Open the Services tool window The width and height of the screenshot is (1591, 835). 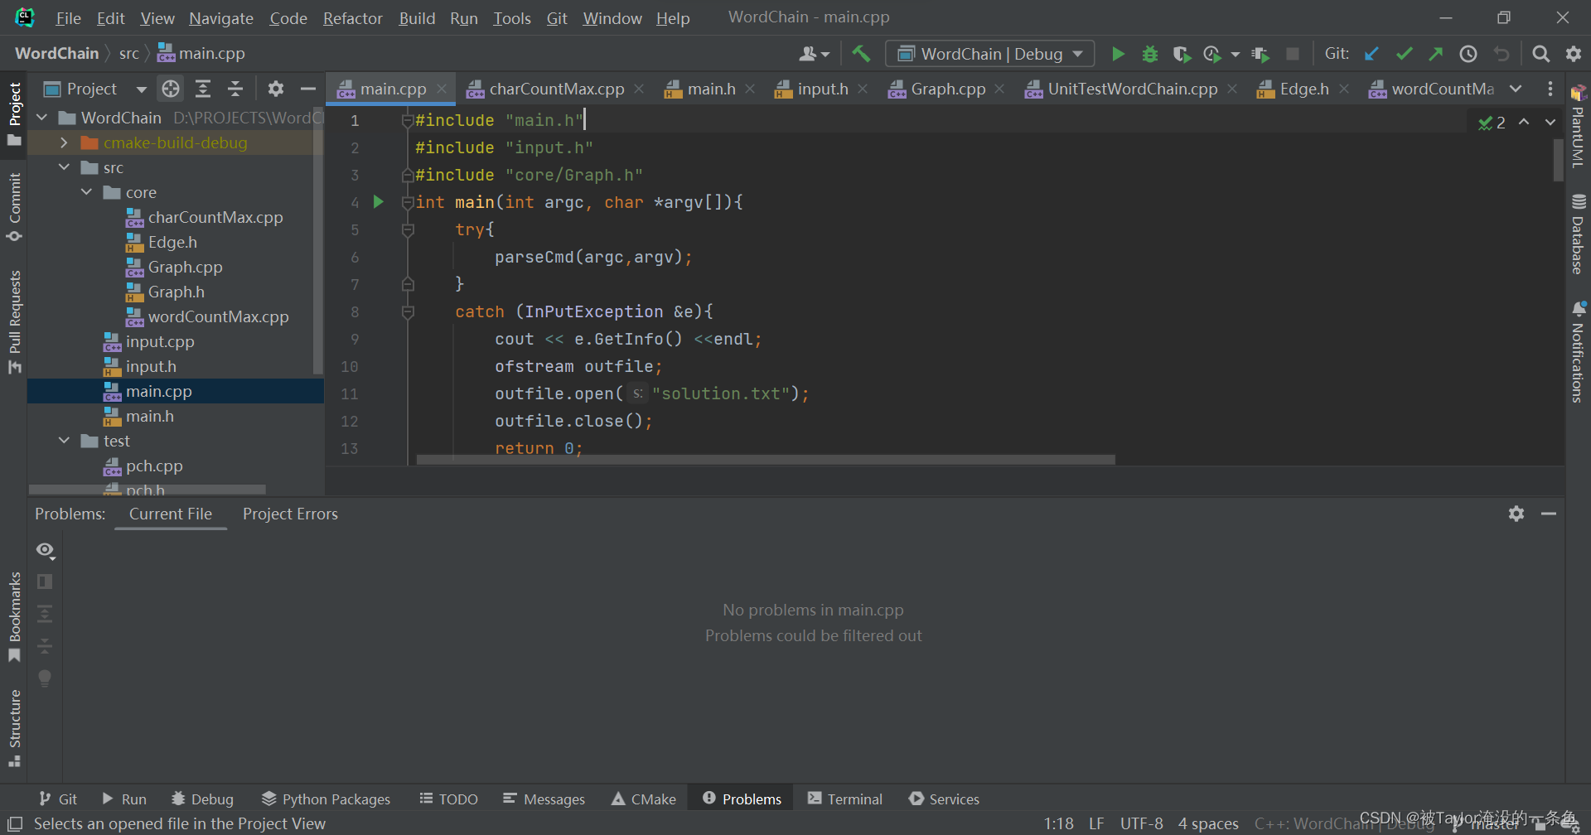(944, 799)
